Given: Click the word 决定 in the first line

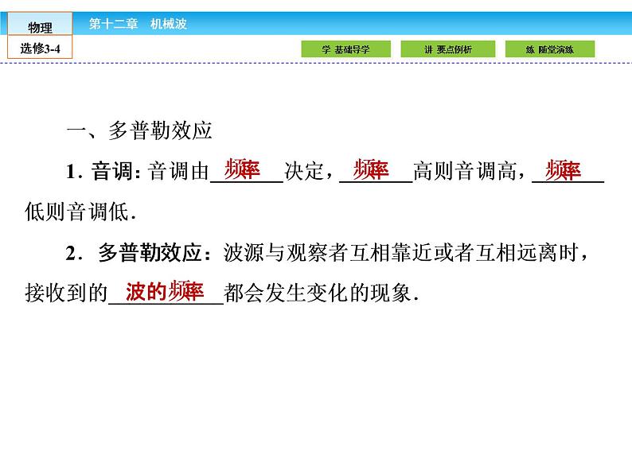Looking at the screenshot, I should tap(304, 171).
